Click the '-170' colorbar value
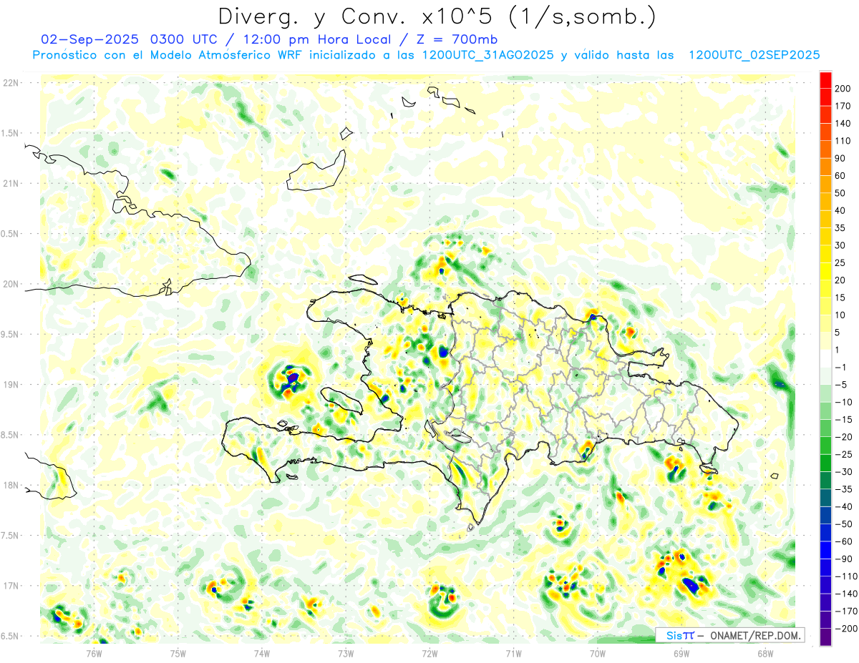The height and width of the screenshot is (663, 859). [845, 611]
